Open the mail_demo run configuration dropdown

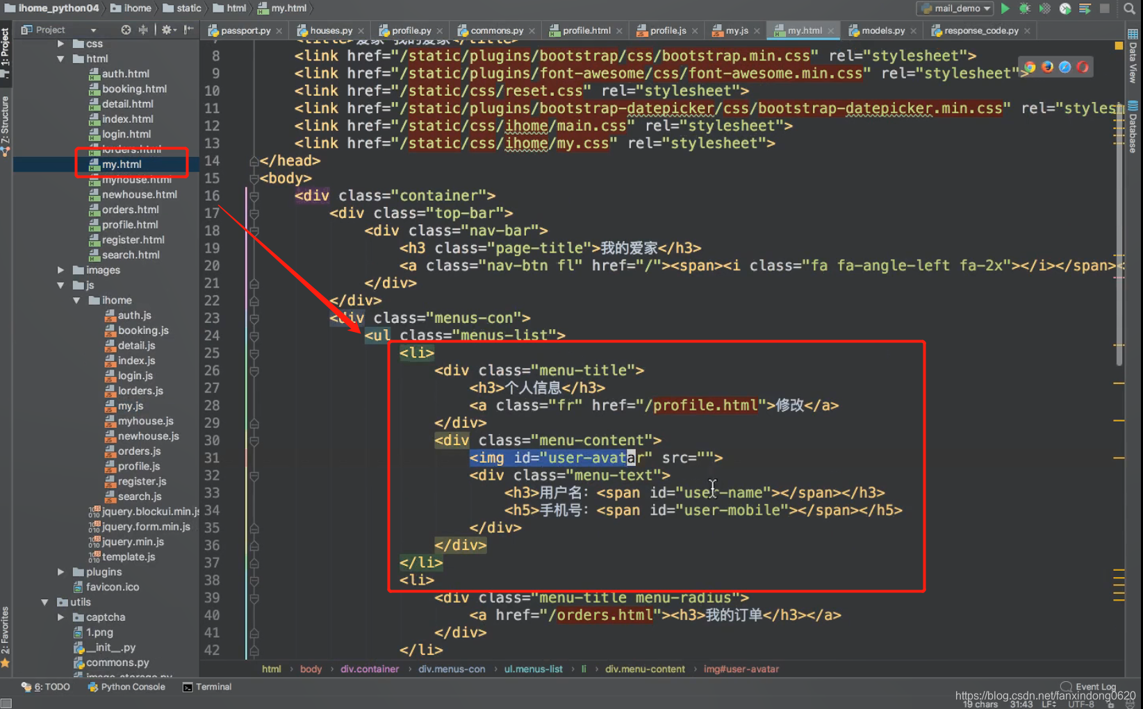pyautogui.click(x=955, y=8)
